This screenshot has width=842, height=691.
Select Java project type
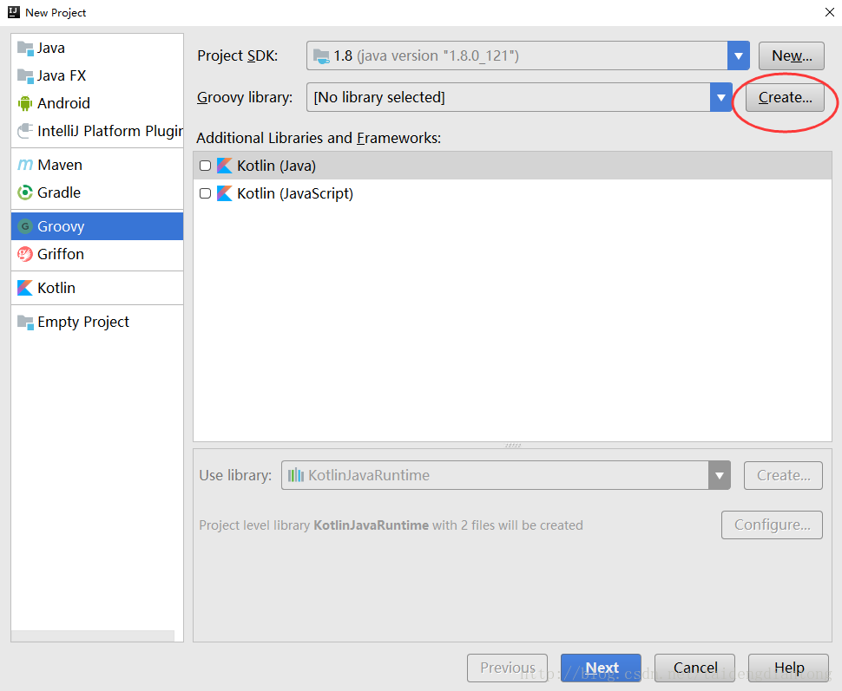[97, 48]
